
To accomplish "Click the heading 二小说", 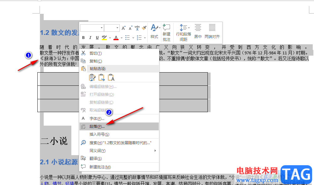I will pos(54,141).
